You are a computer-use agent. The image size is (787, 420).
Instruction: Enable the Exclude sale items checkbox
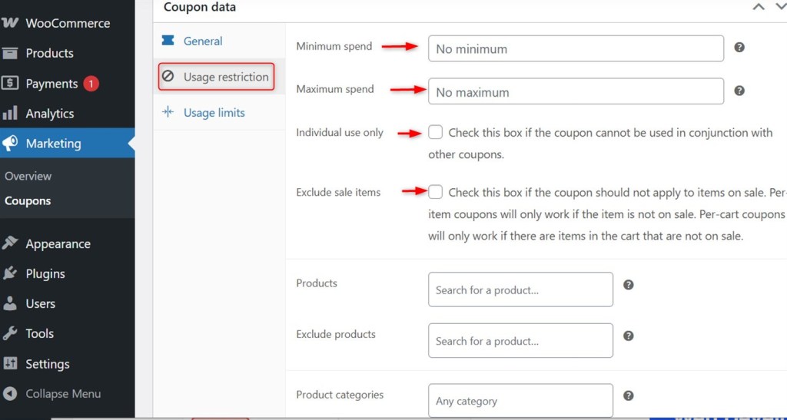[x=436, y=192]
